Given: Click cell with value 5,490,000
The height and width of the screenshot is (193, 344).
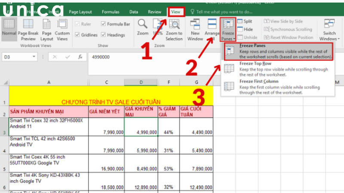Looking at the screenshot, I should click(197, 145).
